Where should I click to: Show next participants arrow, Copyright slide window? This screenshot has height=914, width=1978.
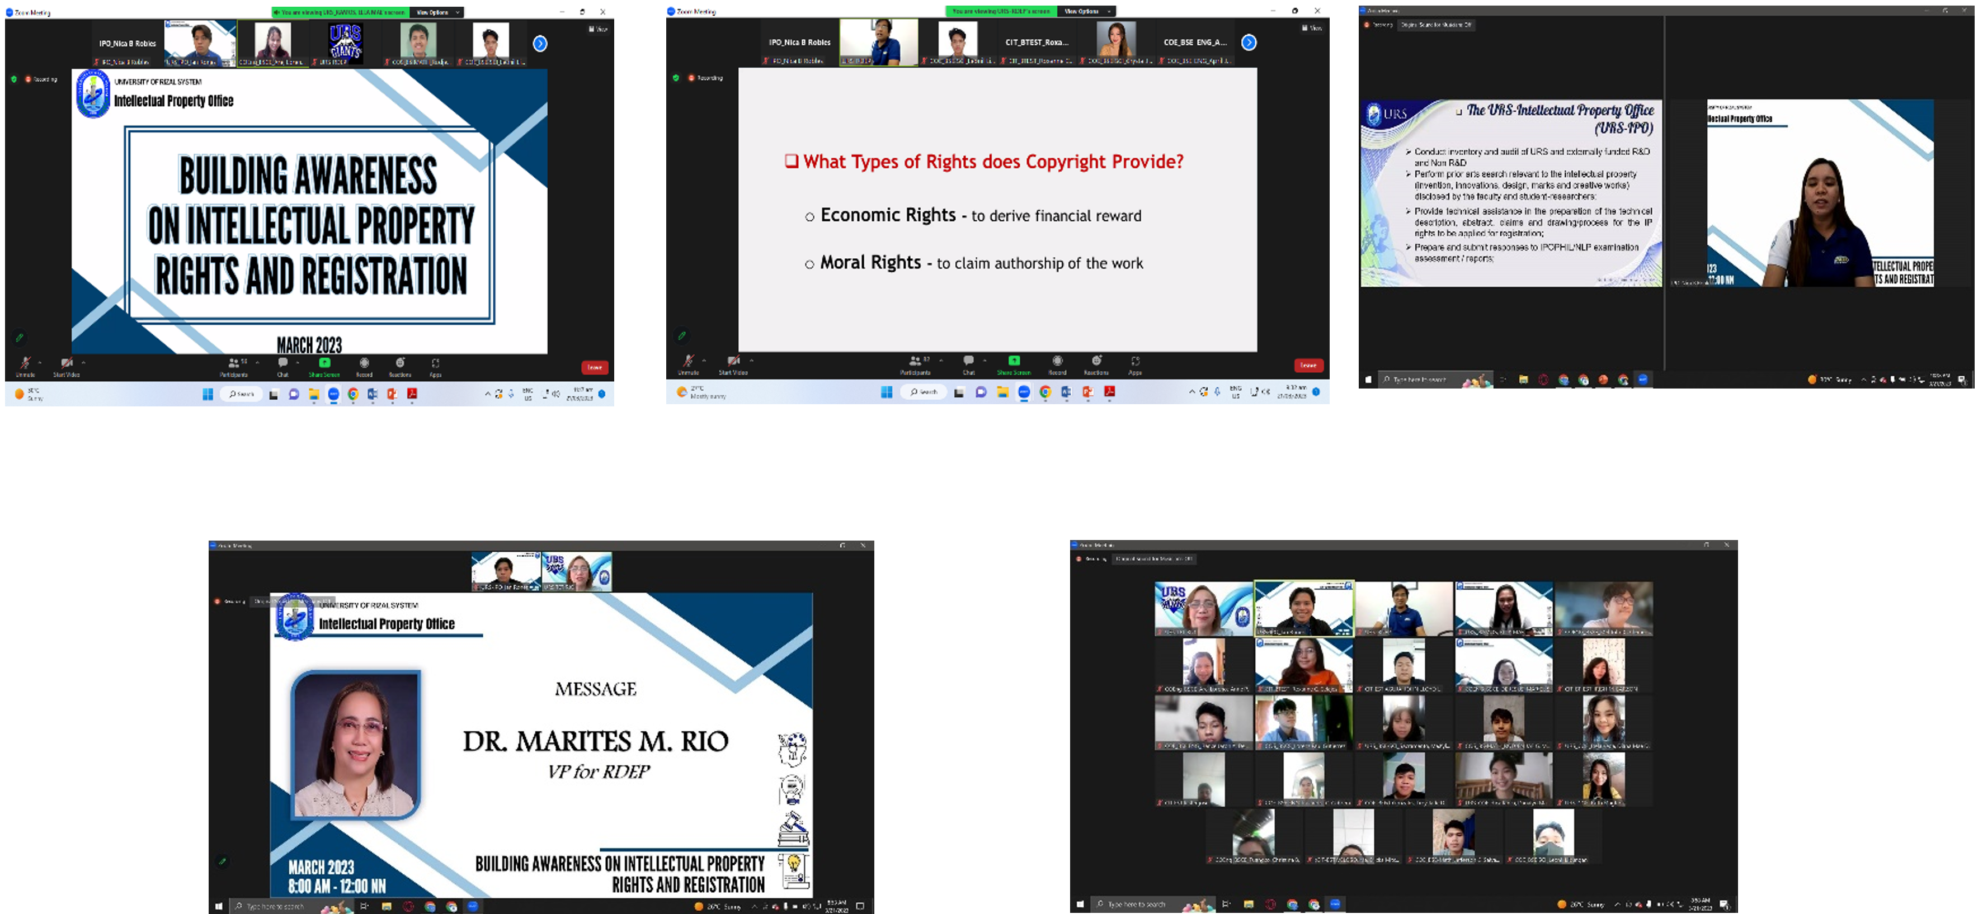(1249, 42)
